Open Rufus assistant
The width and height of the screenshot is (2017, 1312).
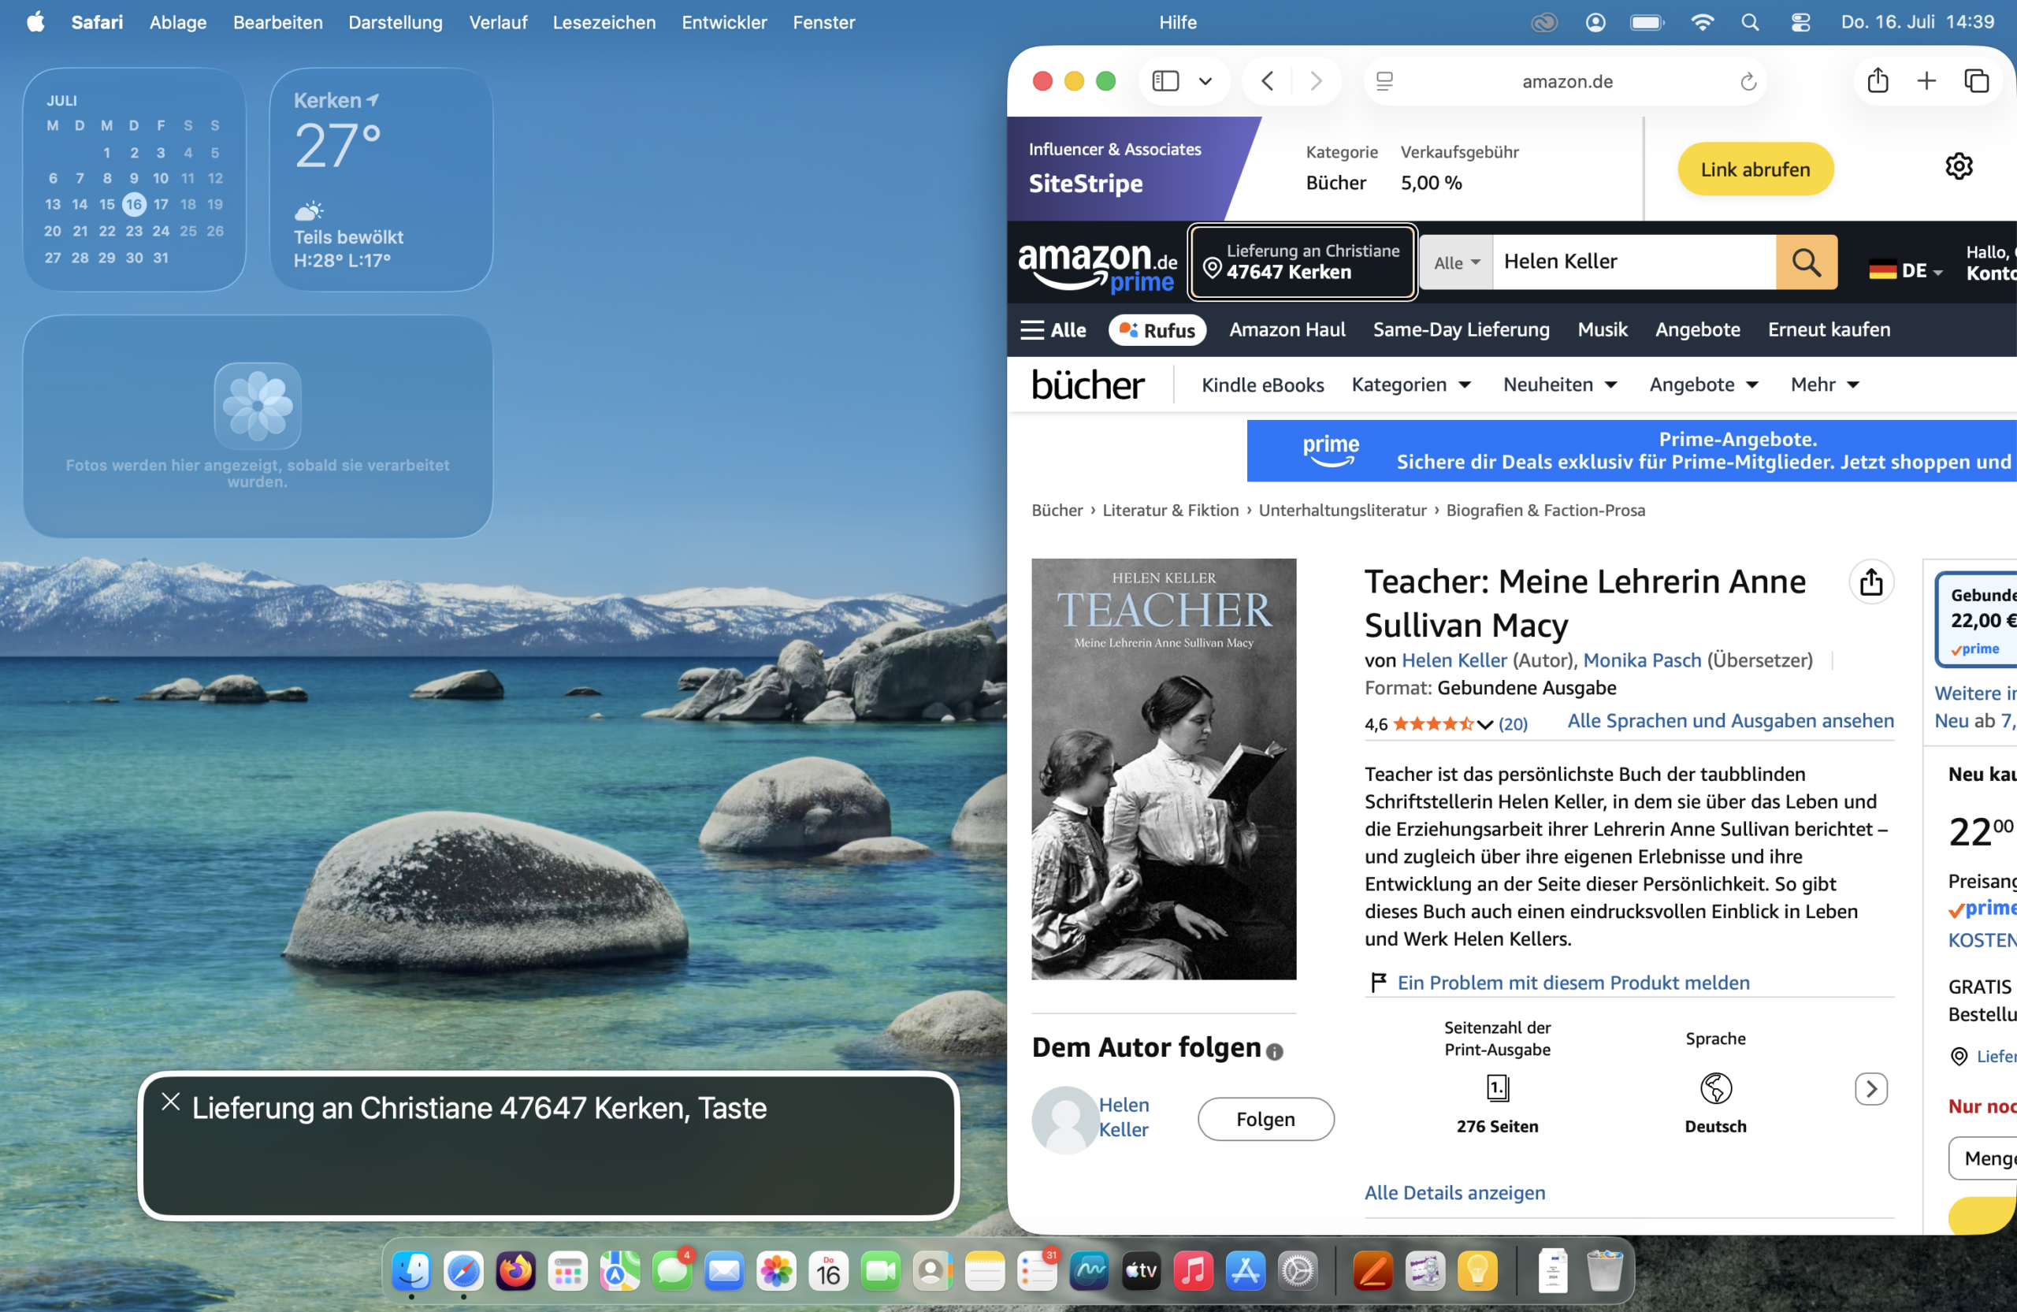[x=1157, y=330]
